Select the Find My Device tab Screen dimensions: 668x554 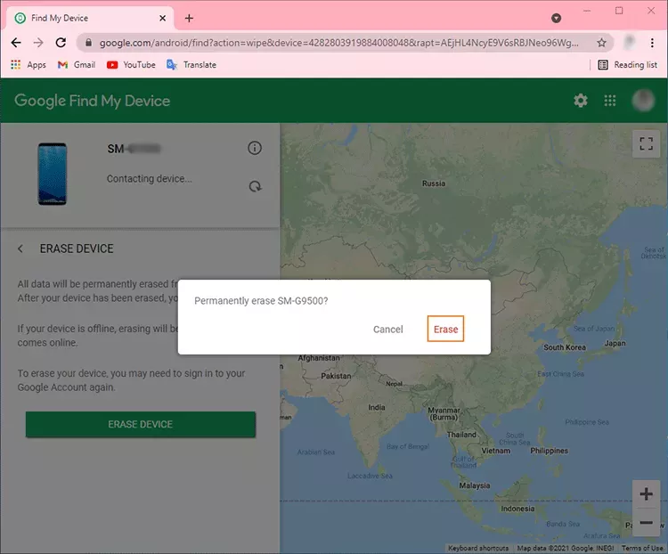point(90,19)
